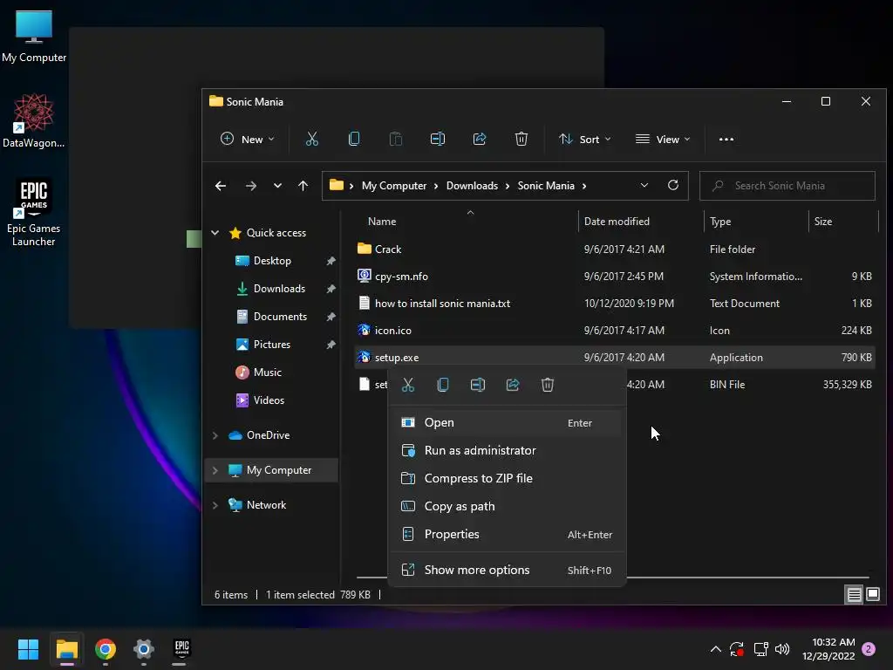The image size is (893, 670).
Task: Show hidden tray icons chevron
Action: pyautogui.click(x=716, y=649)
